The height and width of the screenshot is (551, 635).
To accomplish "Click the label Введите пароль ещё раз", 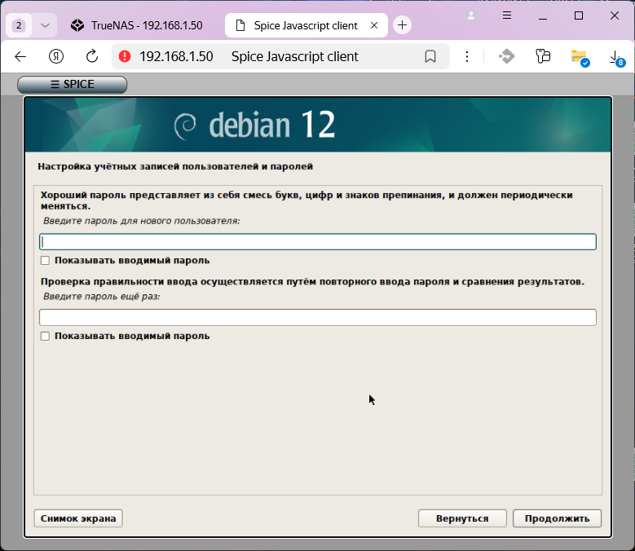I will point(102,297).
